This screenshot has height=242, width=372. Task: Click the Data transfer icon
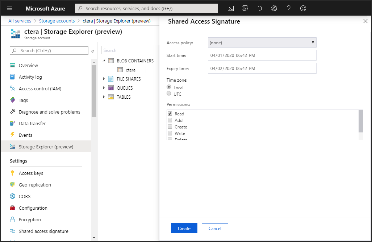click(x=13, y=123)
